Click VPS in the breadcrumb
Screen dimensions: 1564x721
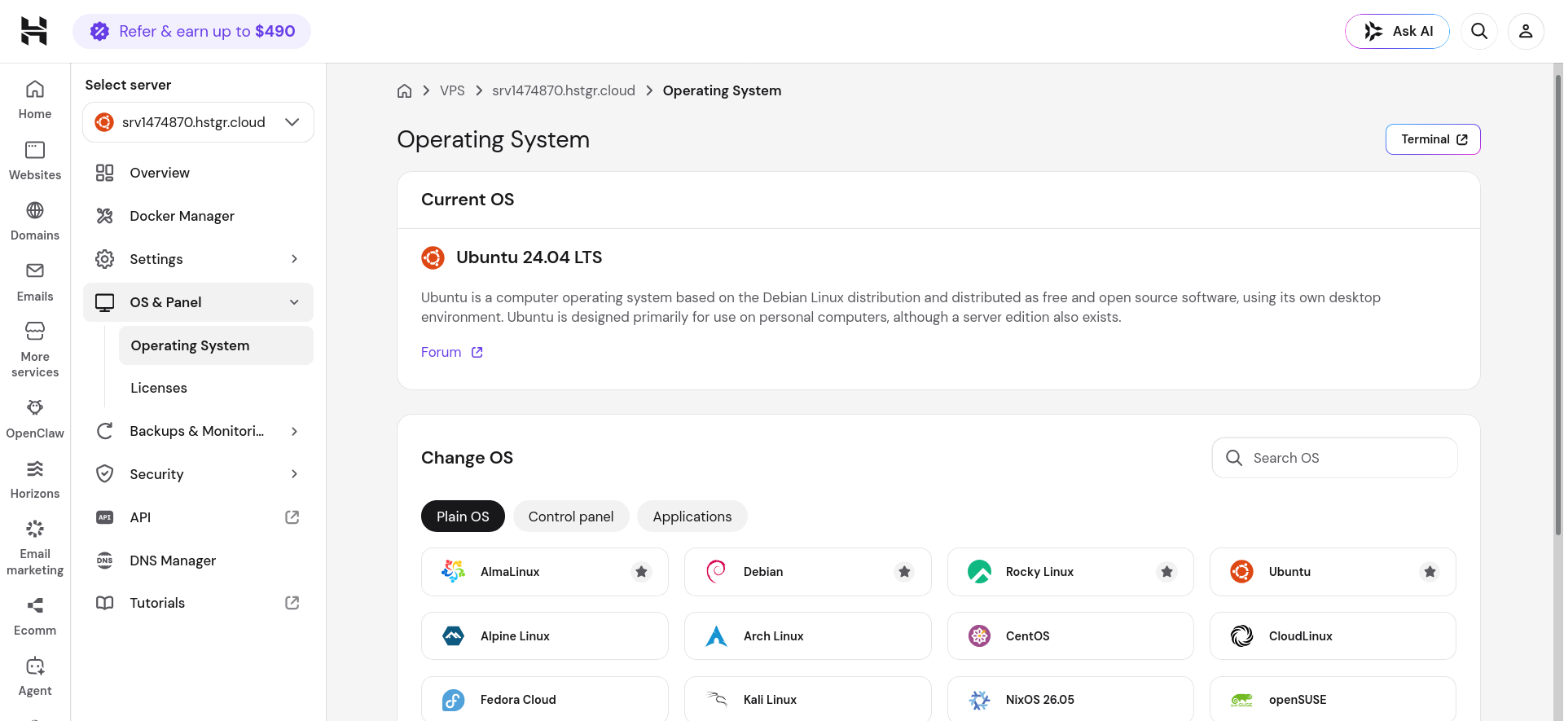click(x=452, y=90)
